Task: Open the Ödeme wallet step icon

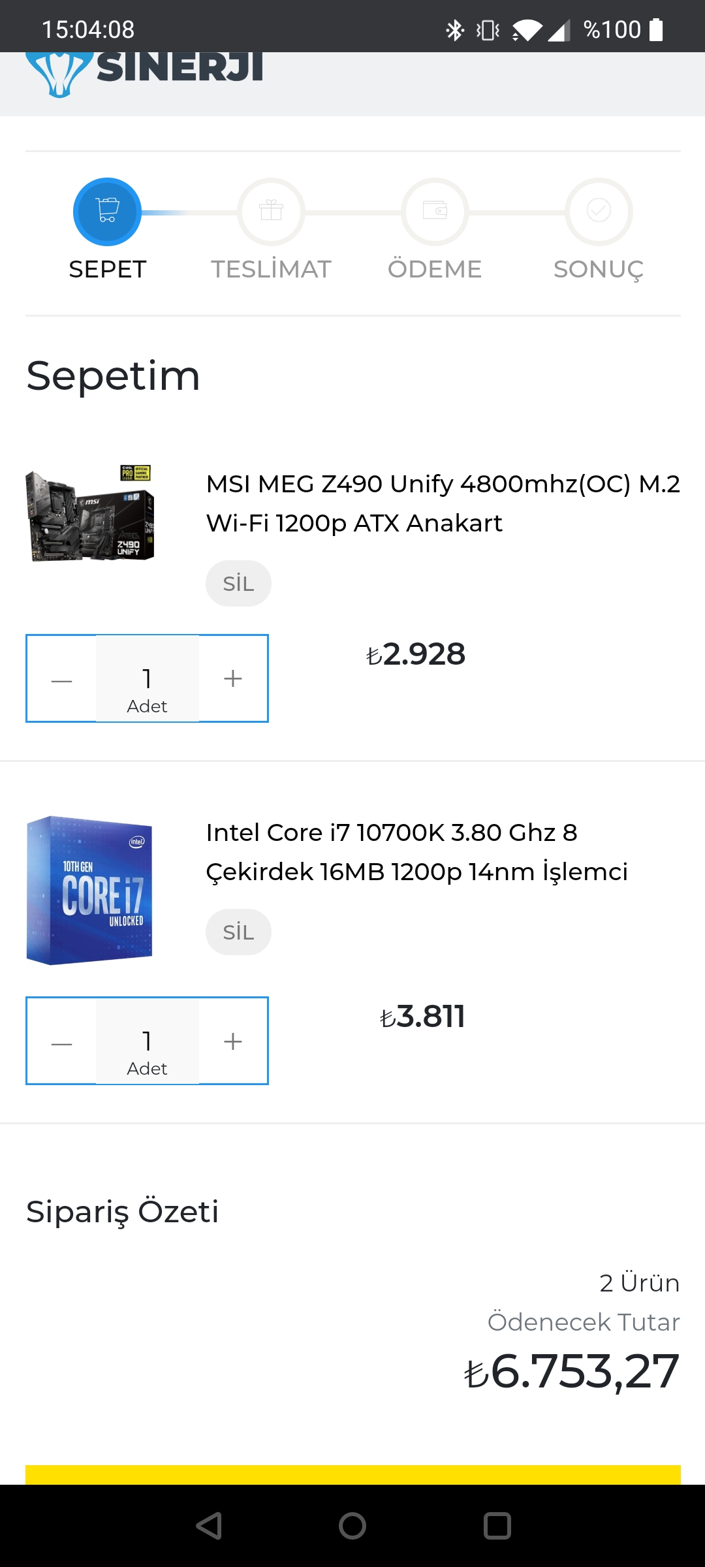Action: 435,212
